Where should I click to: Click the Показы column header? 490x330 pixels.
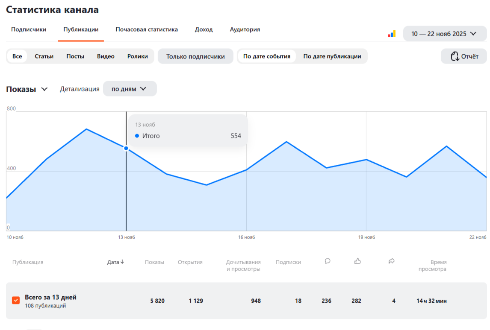point(154,262)
